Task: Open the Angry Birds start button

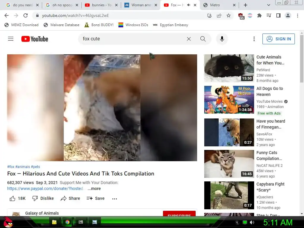Action: point(8,222)
